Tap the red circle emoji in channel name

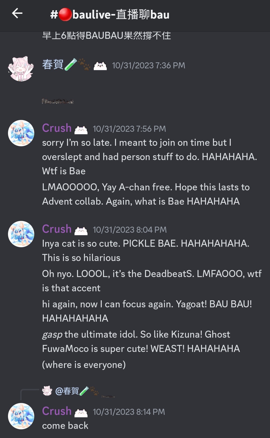pos(65,15)
